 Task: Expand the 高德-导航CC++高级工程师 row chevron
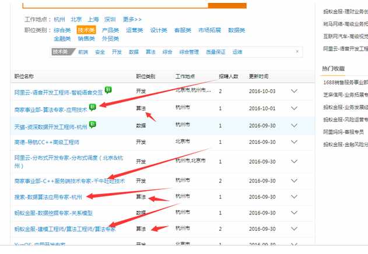pyautogui.click(x=294, y=142)
